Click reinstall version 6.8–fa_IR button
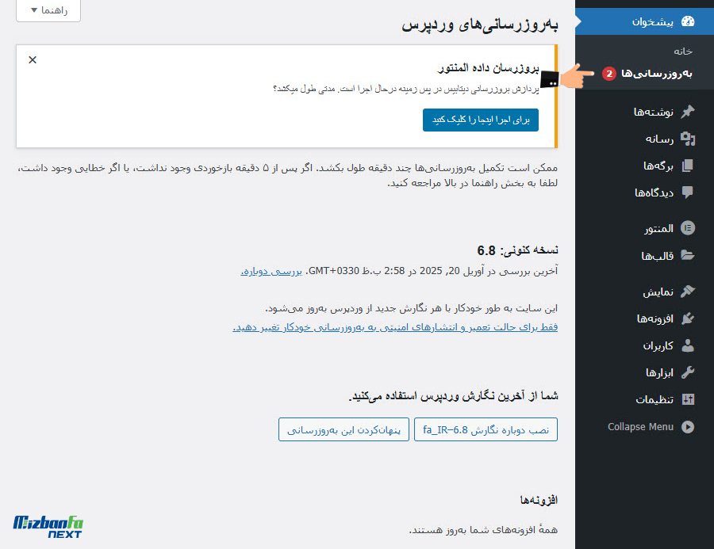Screen dimensions: 714x549 click(486, 429)
